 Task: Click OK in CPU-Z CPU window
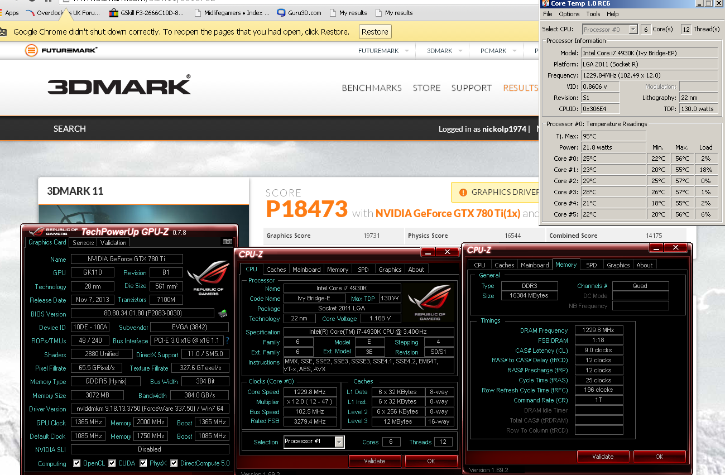(x=431, y=461)
